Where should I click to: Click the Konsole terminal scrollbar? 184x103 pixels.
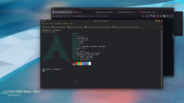tap(162, 58)
